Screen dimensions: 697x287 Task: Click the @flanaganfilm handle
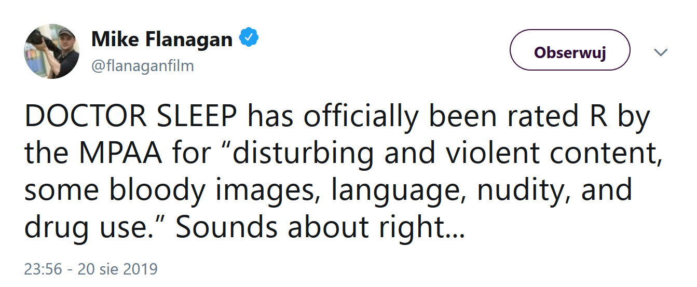pos(142,66)
